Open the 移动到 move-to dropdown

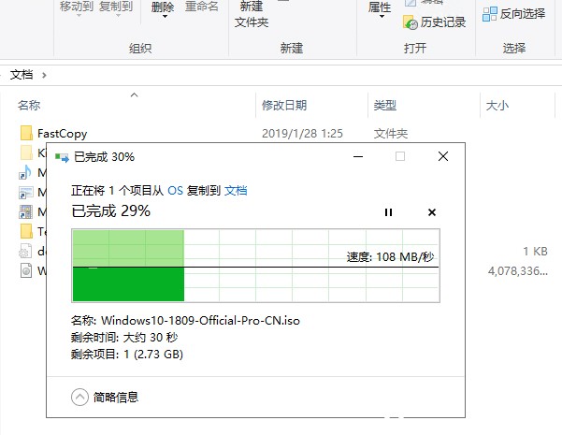point(77,7)
